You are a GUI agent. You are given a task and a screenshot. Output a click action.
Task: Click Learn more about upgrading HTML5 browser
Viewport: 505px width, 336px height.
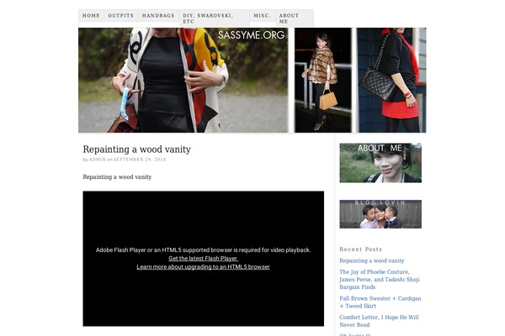coord(203,266)
